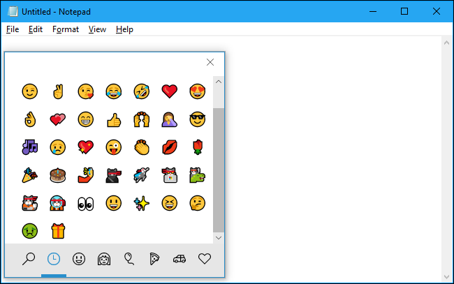This screenshot has width=454, height=284.
Task: Open the View menu
Action: click(x=97, y=29)
